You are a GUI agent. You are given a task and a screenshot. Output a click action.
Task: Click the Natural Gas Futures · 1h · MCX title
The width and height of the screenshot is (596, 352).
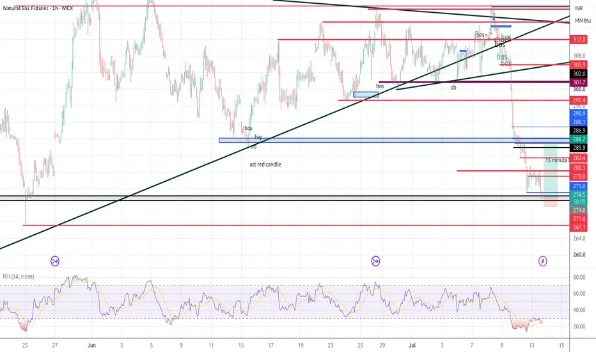coord(38,8)
